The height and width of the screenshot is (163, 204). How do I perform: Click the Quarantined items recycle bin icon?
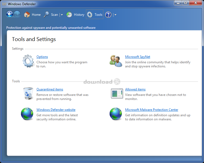28,93
